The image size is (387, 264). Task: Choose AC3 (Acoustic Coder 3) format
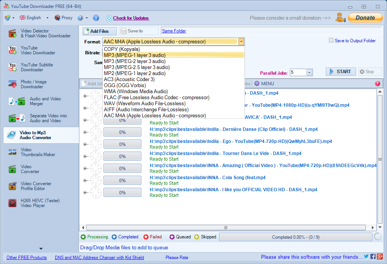pos(173,79)
